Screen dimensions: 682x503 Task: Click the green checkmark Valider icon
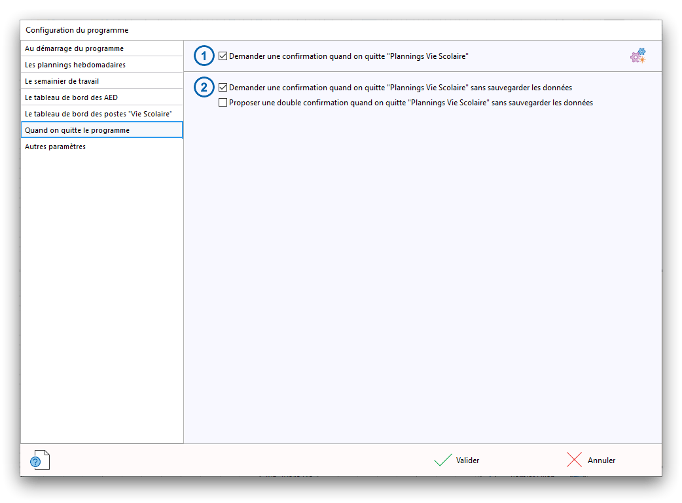(443, 460)
